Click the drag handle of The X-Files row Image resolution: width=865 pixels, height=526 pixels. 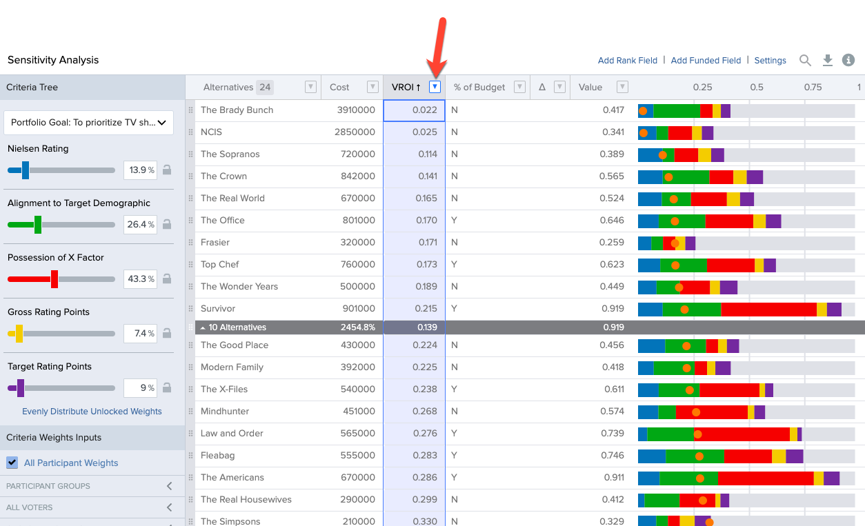(x=190, y=390)
